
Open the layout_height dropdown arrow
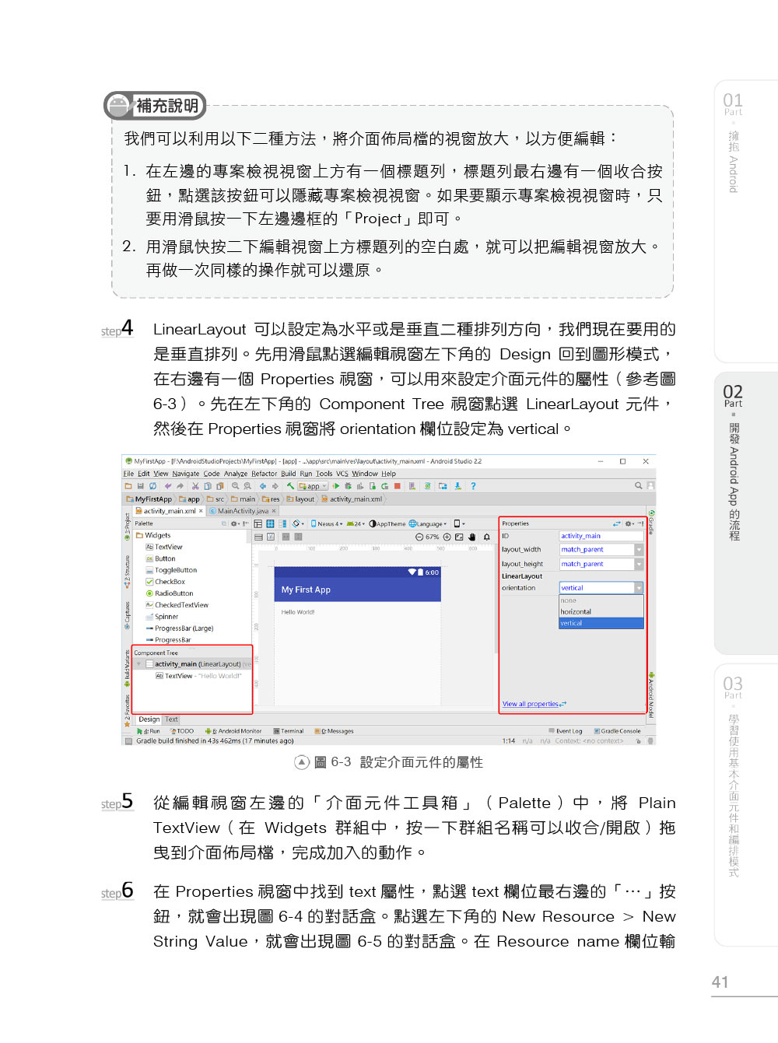[x=639, y=564]
